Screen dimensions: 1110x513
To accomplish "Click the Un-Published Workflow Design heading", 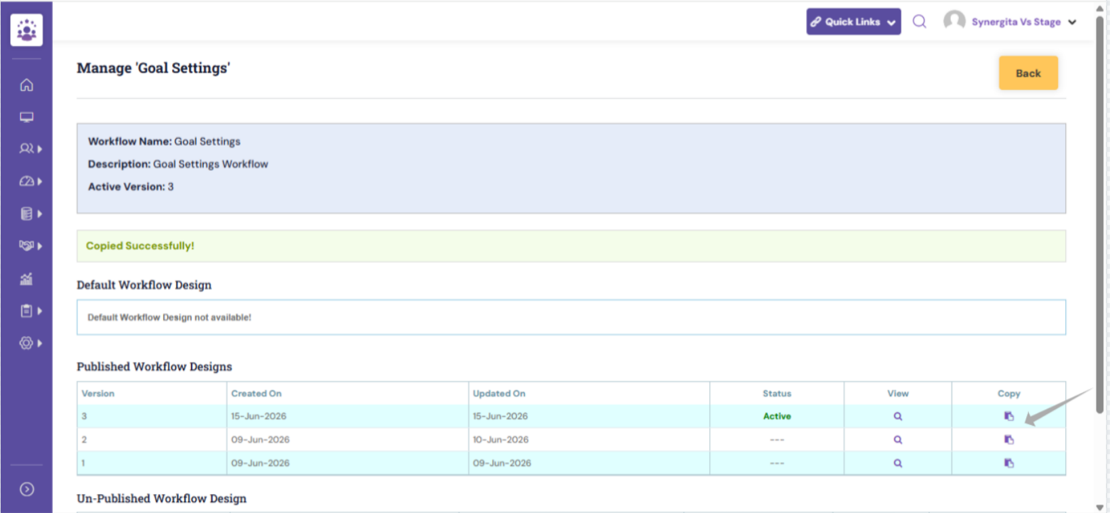I will point(162,499).
